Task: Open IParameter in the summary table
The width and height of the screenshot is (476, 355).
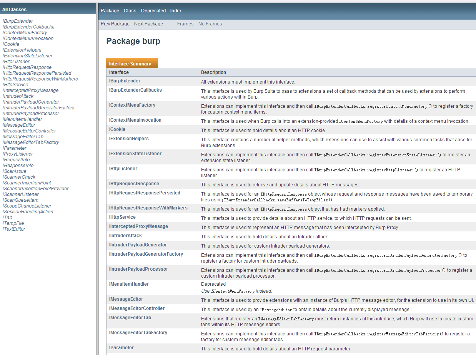Action: coord(121,348)
